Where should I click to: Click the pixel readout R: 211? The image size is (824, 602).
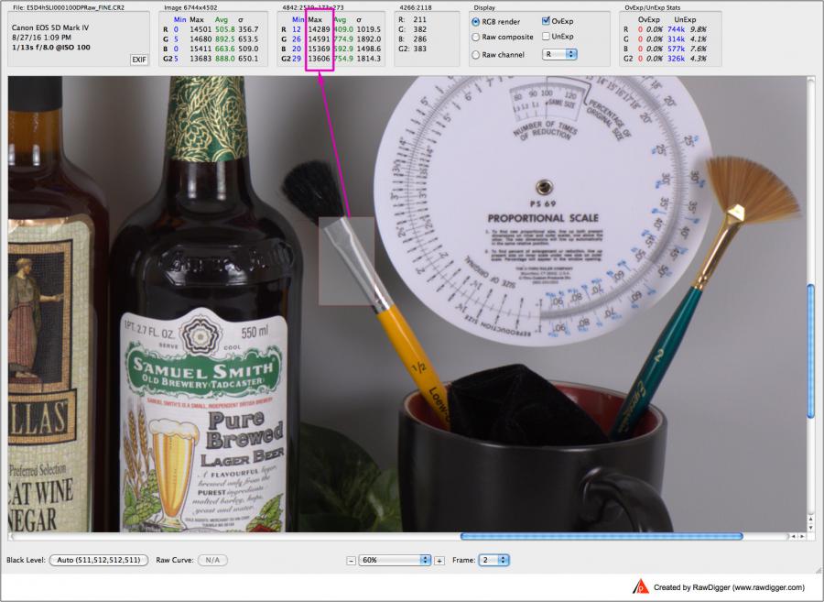413,19
